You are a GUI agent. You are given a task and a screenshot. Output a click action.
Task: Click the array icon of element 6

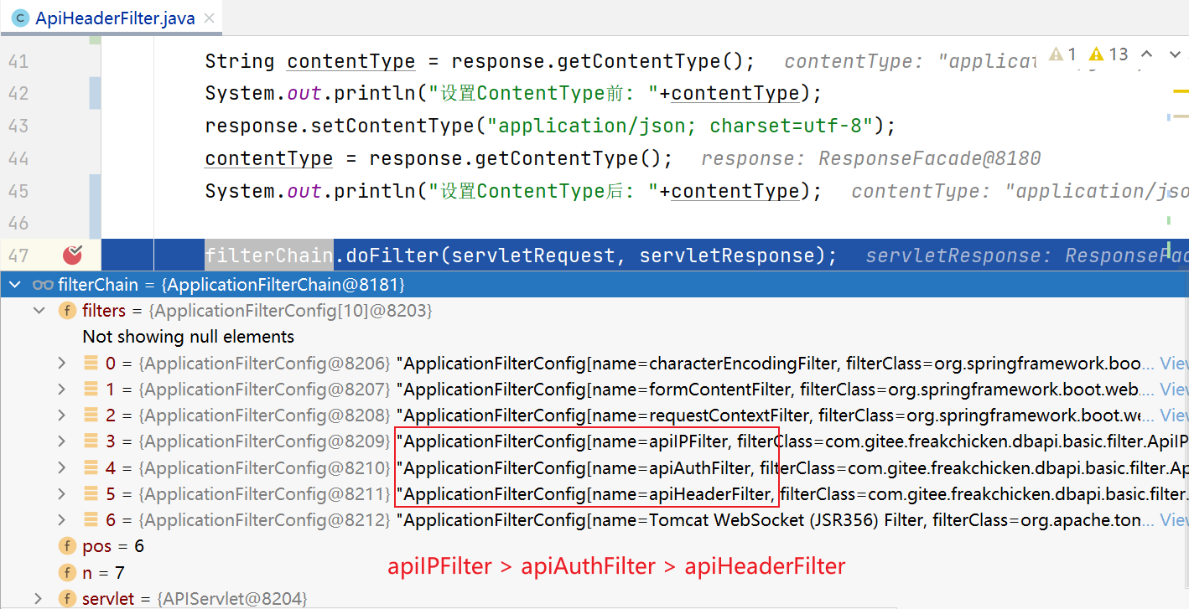[x=91, y=520]
